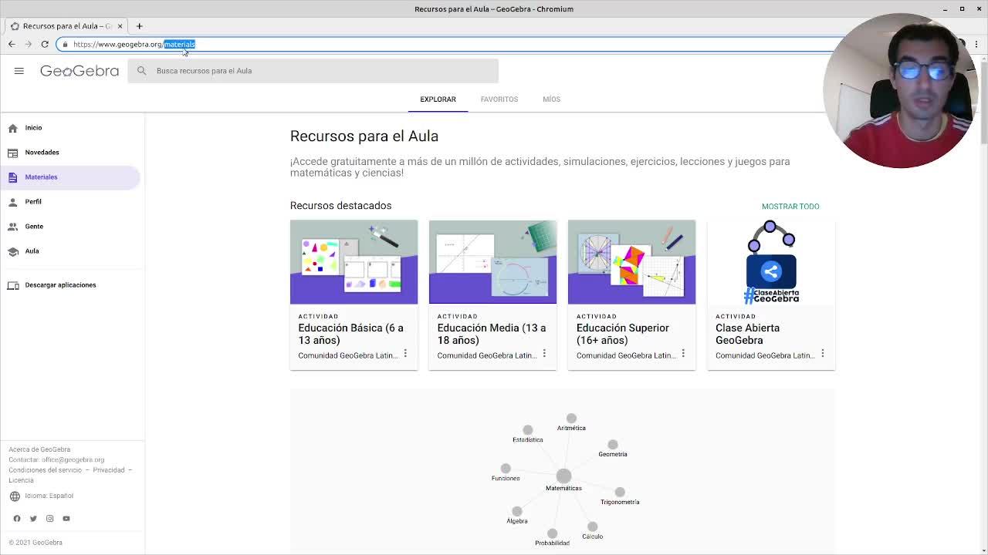Click the GeoGebra logo
Image resolution: width=988 pixels, height=555 pixels.
tap(80, 71)
